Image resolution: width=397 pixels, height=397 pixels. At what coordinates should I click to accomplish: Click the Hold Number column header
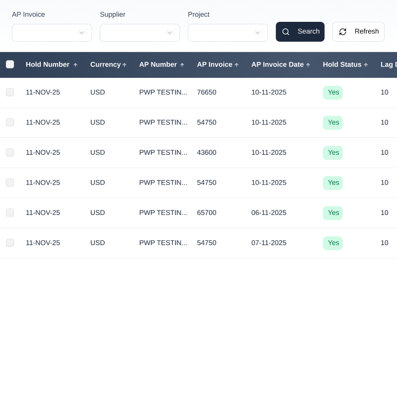[48, 65]
